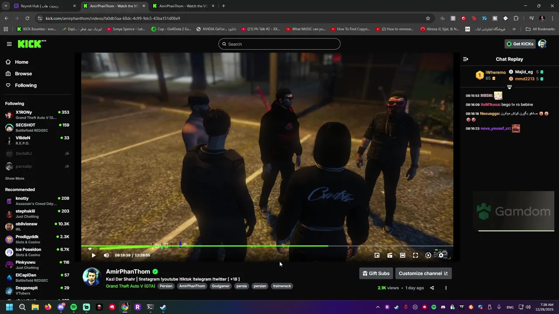Viewport: 559px width, 314px height.
Task: Open the KICK Bounties bookmark
Action: pos(37,29)
